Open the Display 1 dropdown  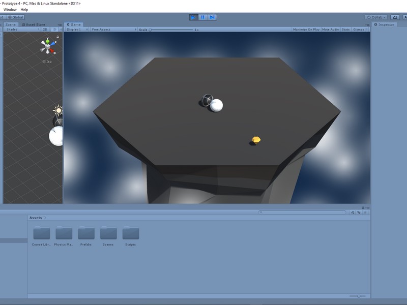coord(76,29)
